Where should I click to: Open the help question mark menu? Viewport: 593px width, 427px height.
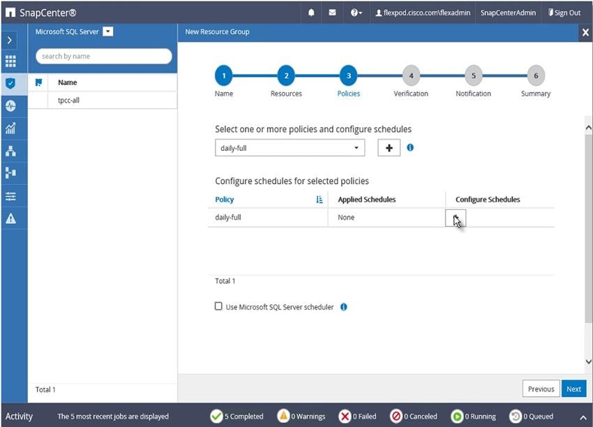(356, 13)
